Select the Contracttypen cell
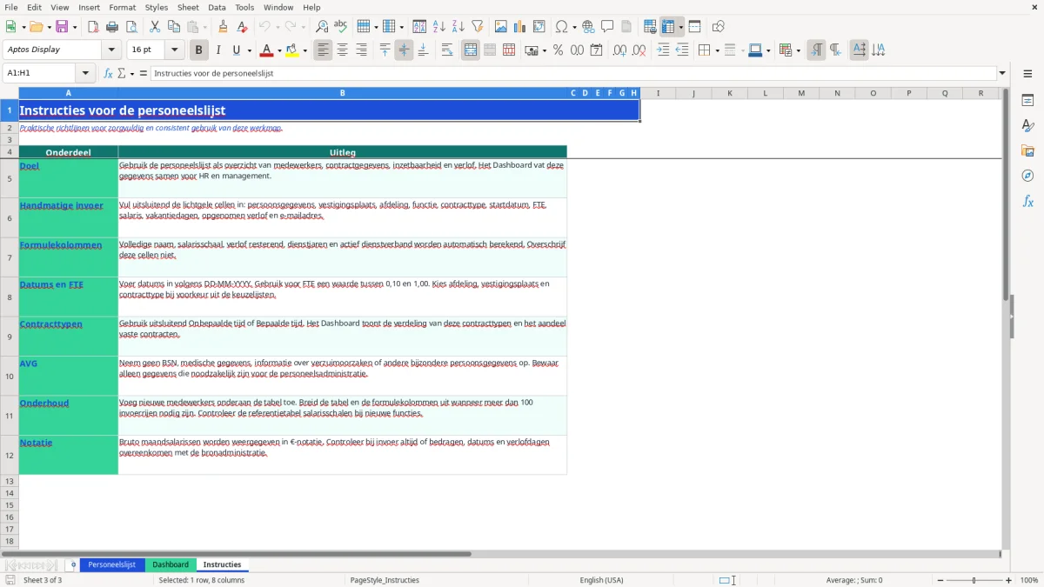 coord(69,336)
